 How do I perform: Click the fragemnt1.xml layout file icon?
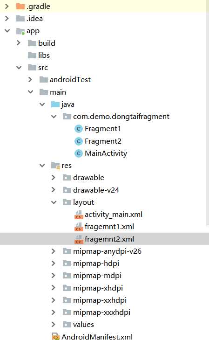click(79, 227)
